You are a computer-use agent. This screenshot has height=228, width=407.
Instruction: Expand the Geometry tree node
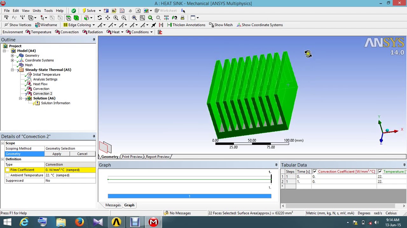(x=12, y=55)
